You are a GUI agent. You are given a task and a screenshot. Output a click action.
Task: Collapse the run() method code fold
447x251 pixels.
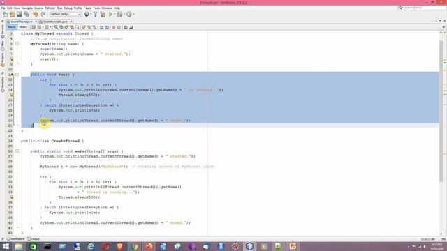(17, 75)
